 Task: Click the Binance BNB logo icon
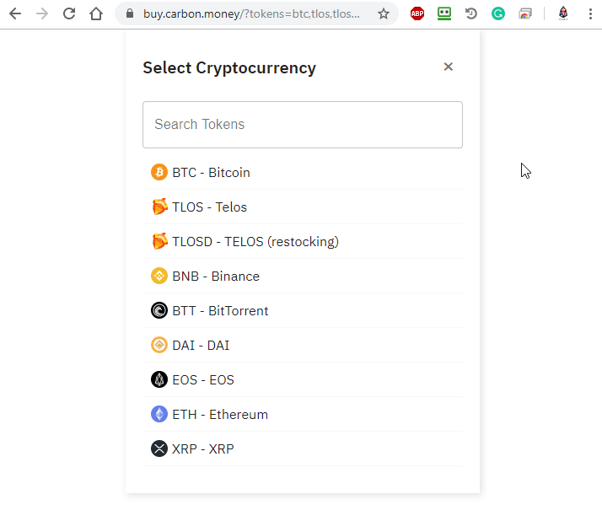(x=159, y=276)
